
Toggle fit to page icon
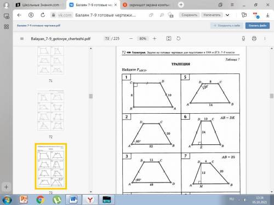(x=169, y=39)
